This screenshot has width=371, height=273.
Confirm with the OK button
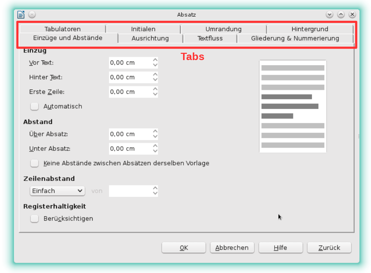tap(184, 248)
